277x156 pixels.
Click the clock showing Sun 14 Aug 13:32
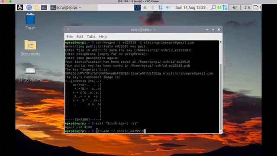click(190, 8)
